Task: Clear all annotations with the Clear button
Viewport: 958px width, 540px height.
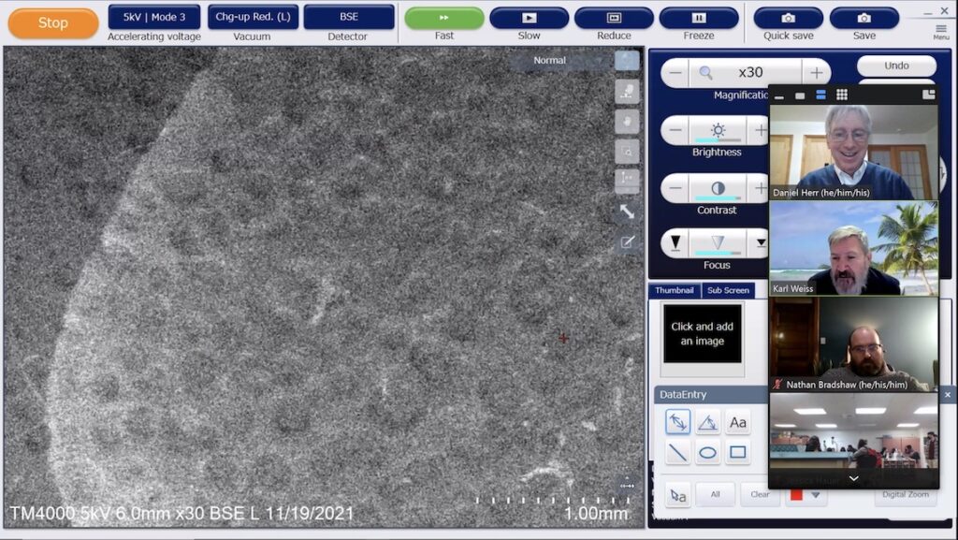Action: (761, 494)
